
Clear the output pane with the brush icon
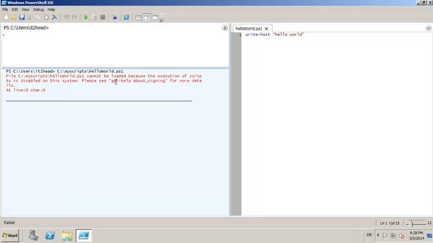54,18
